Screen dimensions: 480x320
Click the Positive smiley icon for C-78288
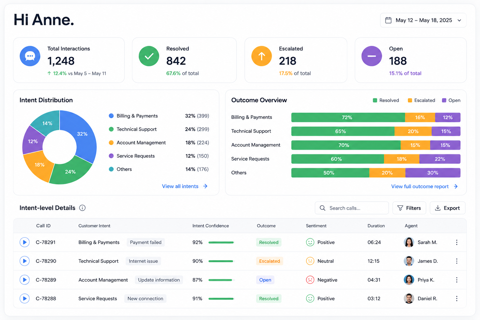[x=310, y=298]
